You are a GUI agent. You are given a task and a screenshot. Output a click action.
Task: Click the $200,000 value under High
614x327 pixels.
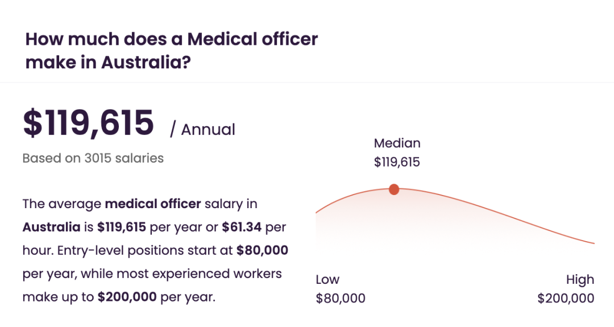(x=566, y=298)
